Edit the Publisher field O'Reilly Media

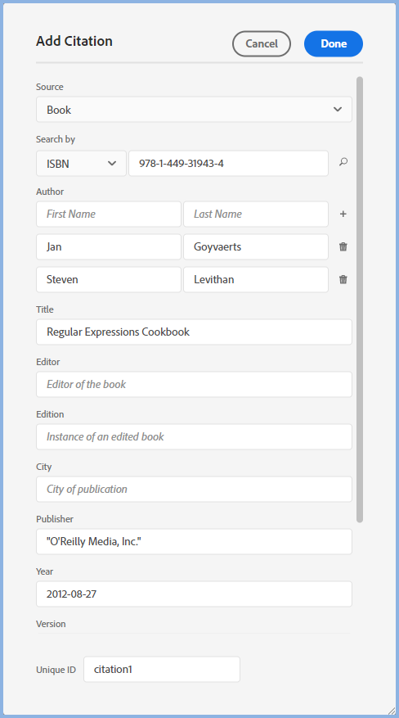pos(195,542)
